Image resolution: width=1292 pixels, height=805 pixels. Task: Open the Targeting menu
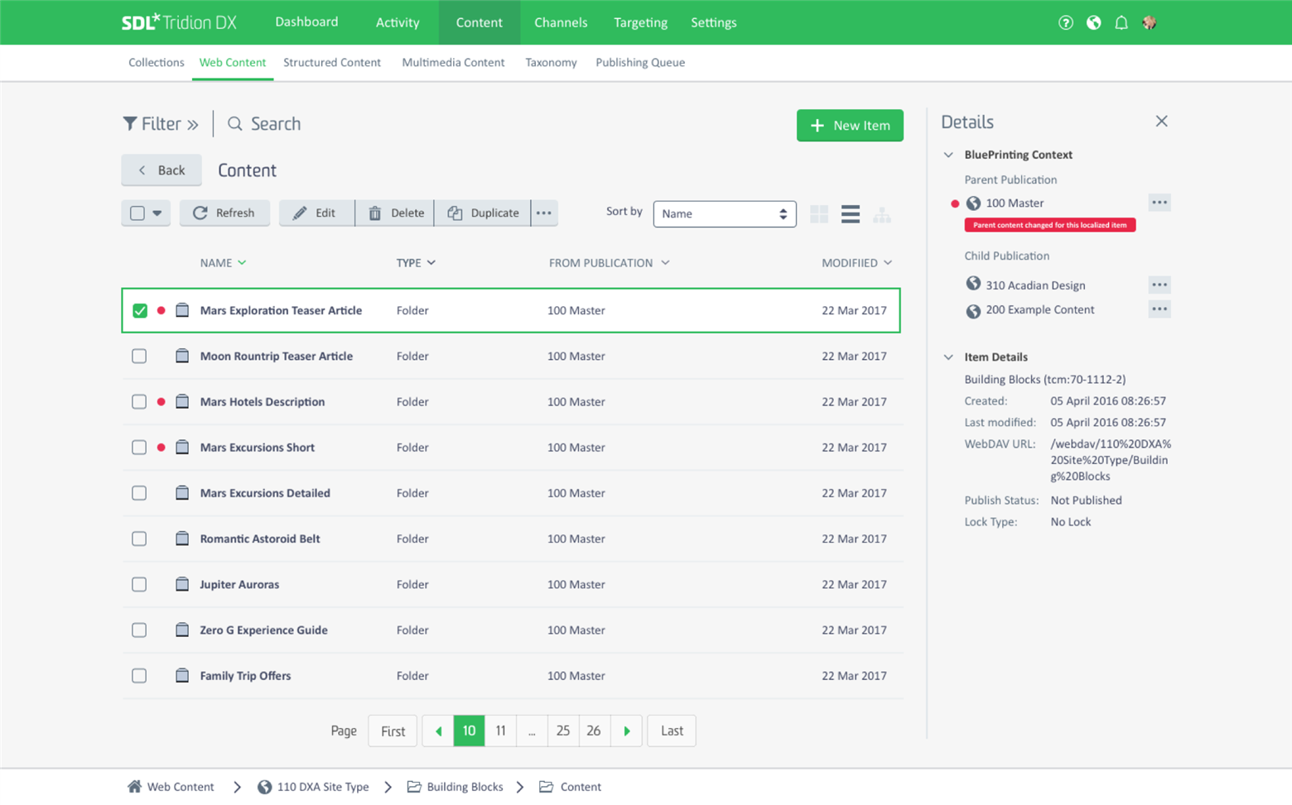click(640, 22)
